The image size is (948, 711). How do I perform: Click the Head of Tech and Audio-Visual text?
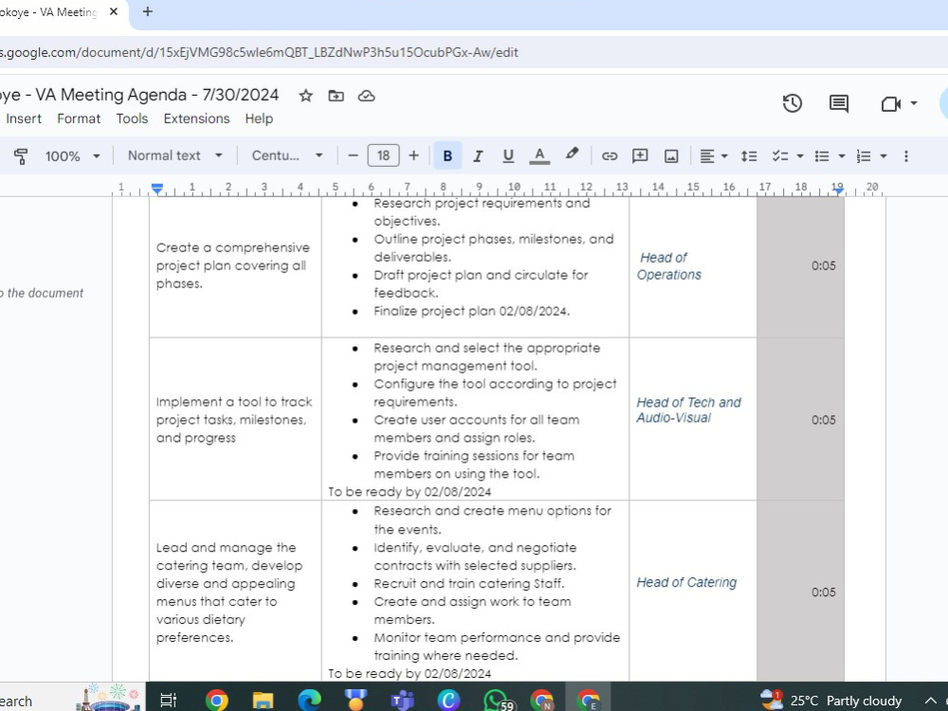coord(688,410)
